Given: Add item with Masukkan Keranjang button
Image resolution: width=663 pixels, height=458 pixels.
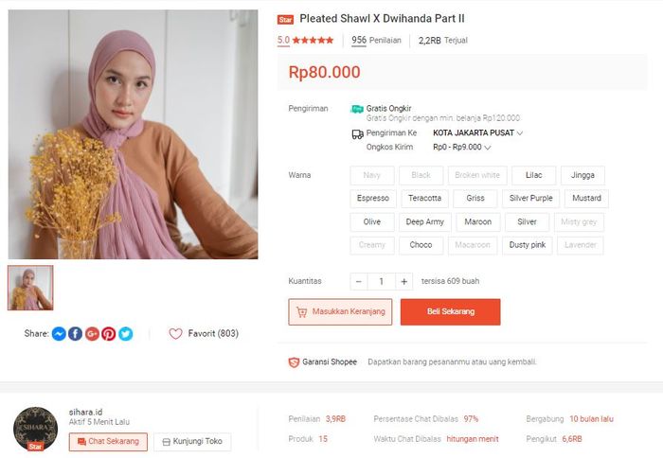Looking at the screenshot, I should [340, 312].
